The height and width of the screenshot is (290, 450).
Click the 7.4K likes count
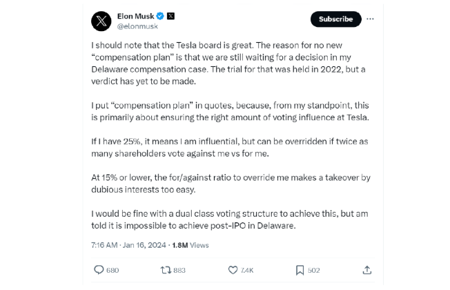pos(247,270)
